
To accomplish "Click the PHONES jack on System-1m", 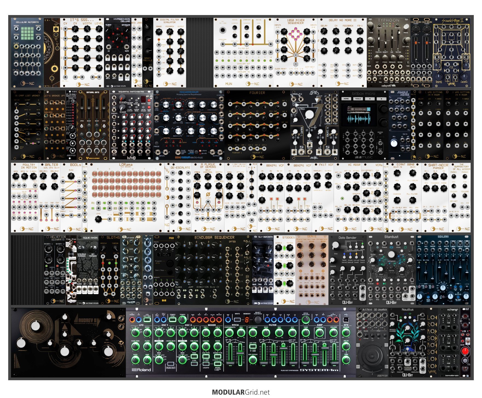I will [132, 320].
